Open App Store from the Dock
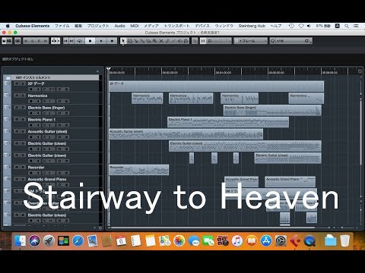The height and width of the screenshot is (273, 365). 266,240
